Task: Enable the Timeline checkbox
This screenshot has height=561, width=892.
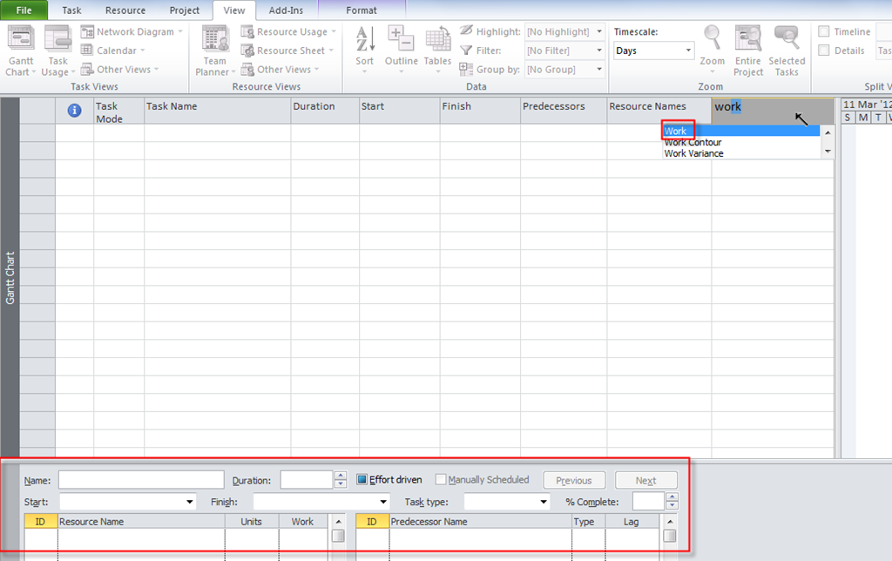Action: pyautogui.click(x=824, y=32)
